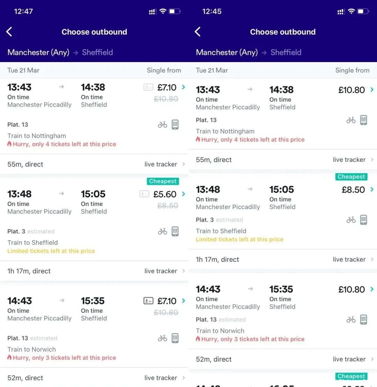Go back using left screen's back arrow

tap(9, 32)
